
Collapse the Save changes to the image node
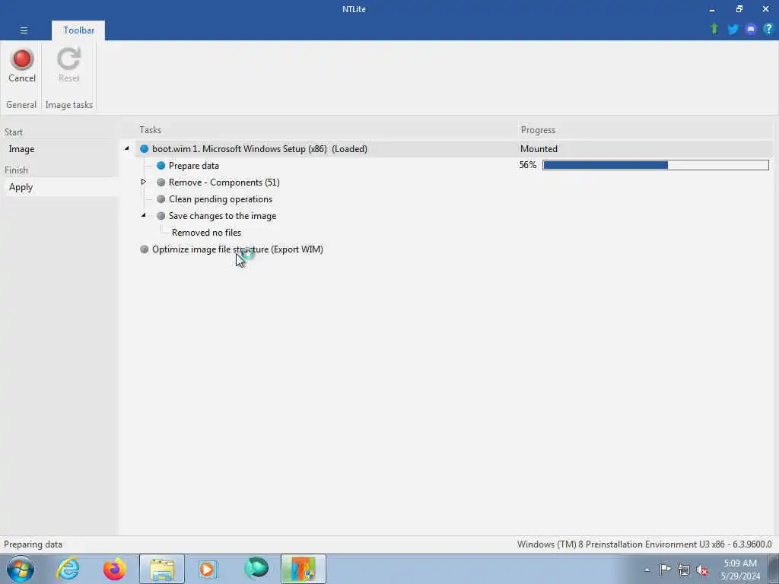click(x=143, y=215)
